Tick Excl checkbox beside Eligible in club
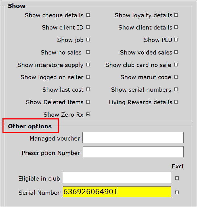This screenshot has width=197, height=207. coord(177,178)
